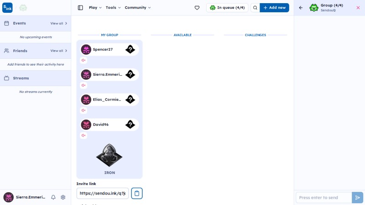
Task: Expand the Community dropdown chevron
Action: point(150,8)
